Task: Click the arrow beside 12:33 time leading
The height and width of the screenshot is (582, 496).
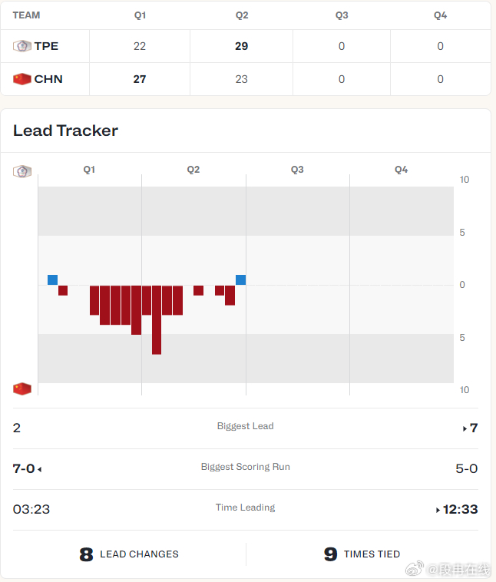Action: [x=438, y=510]
